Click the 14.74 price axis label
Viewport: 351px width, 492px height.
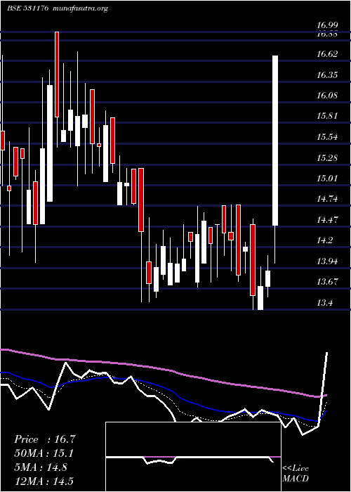(x=327, y=199)
